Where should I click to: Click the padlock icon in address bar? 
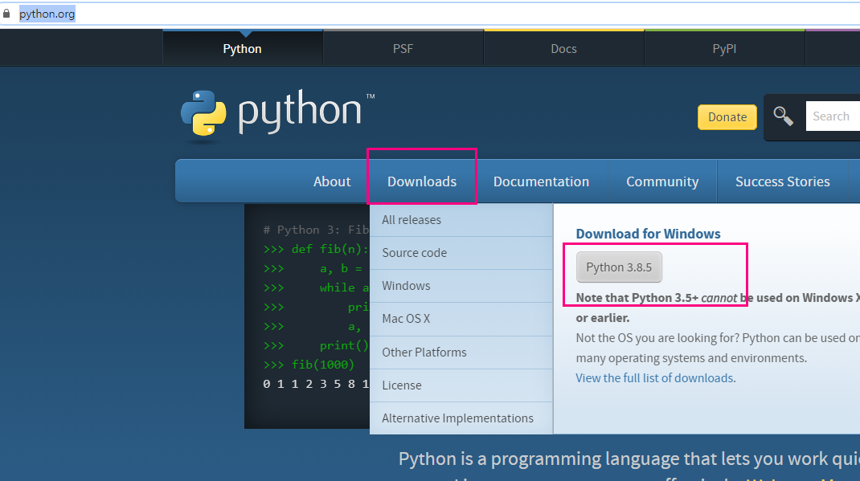point(6,14)
